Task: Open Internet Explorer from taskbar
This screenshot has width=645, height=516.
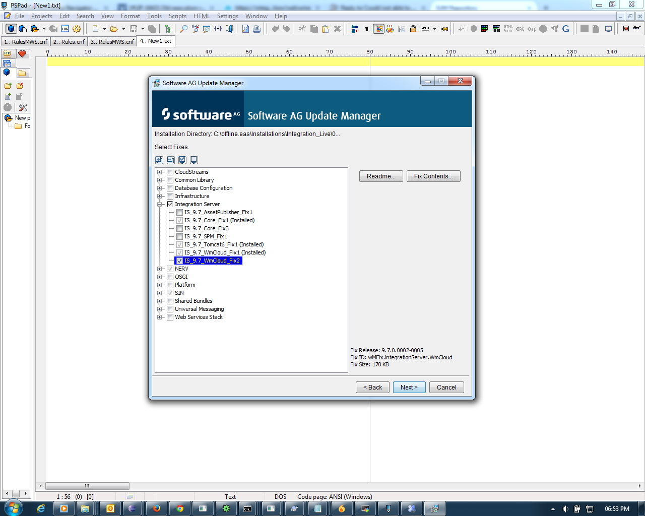Action: tap(41, 508)
